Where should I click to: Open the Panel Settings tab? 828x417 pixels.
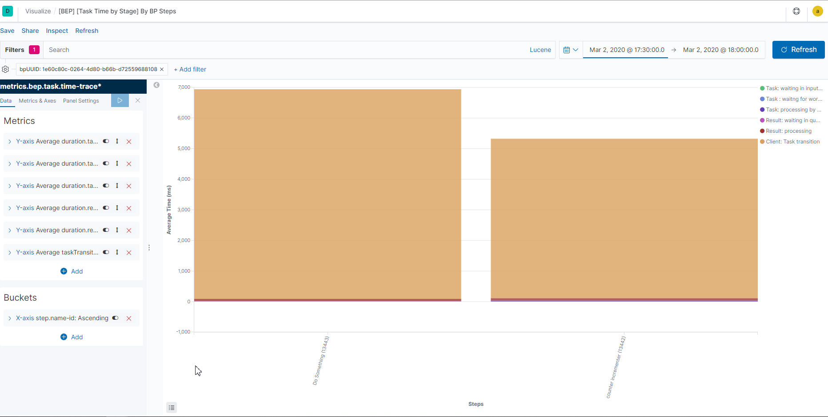(81, 101)
